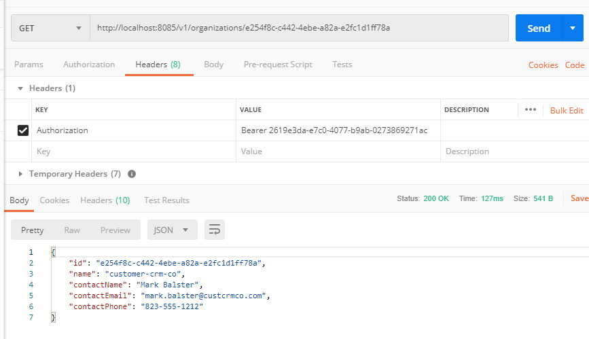The image size is (589, 339).
Task: Click the "contactEmail" response line
Action: (169, 296)
